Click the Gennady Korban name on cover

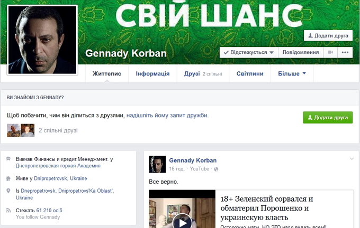[126, 53]
